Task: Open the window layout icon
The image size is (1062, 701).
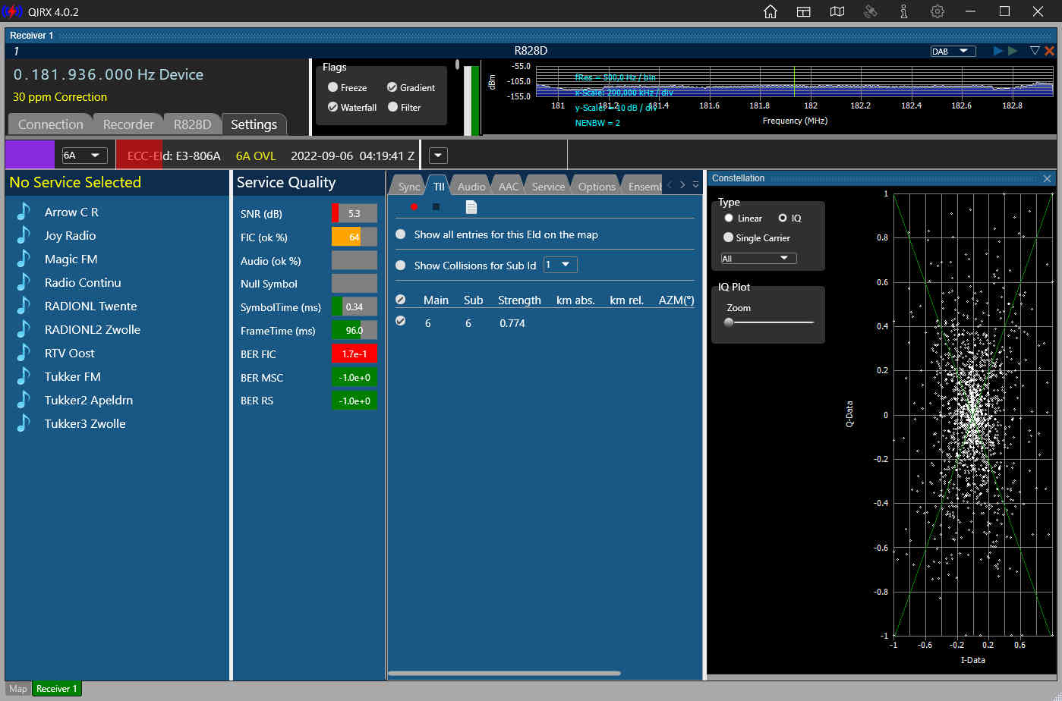Action: [804, 11]
